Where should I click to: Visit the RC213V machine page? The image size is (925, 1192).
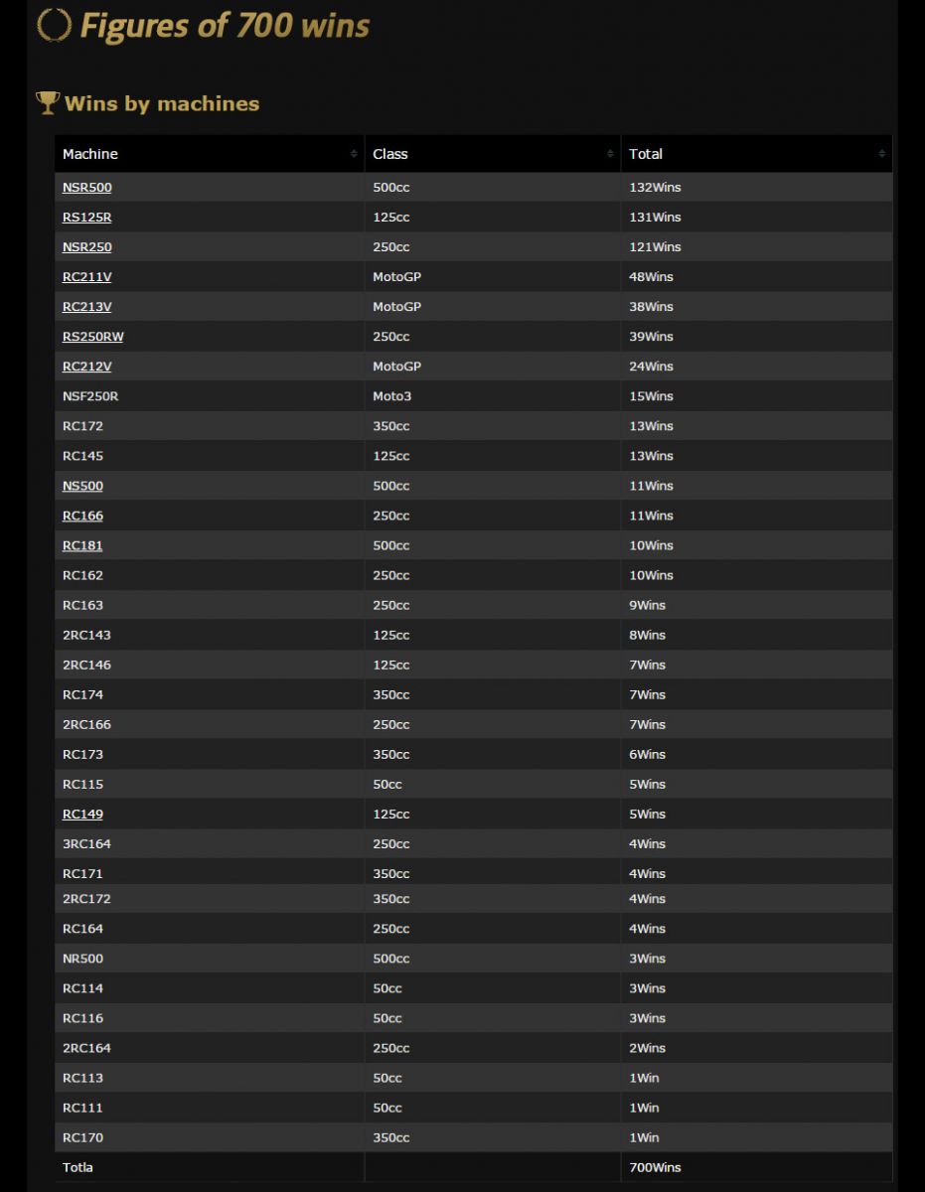point(87,307)
